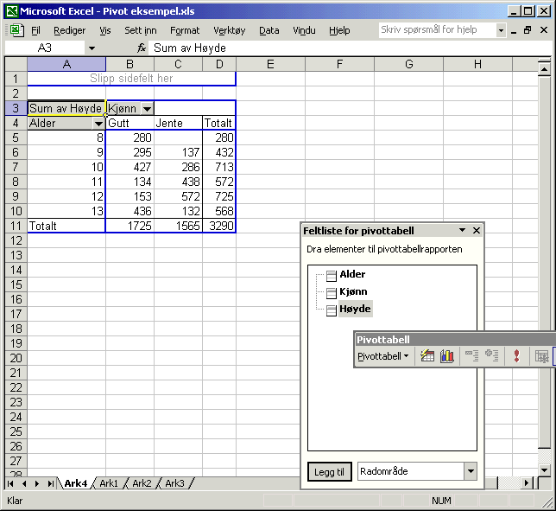This screenshot has width=556, height=511.
Task: Click the Show Detail icon in Pivottabell toolbar
Action: [492, 356]
